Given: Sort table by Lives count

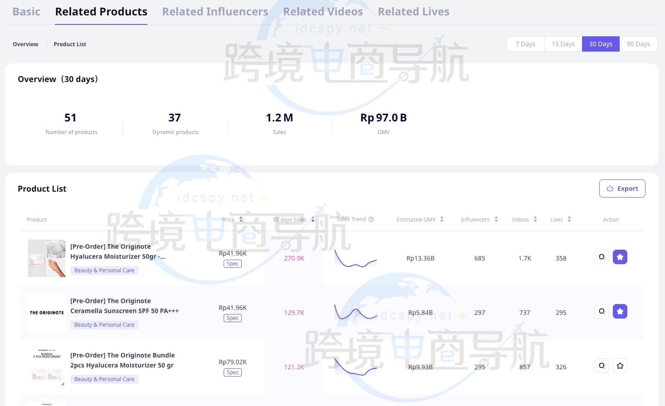Looking at the screenshot, I should pyautogui.click(x=569, y=219).
